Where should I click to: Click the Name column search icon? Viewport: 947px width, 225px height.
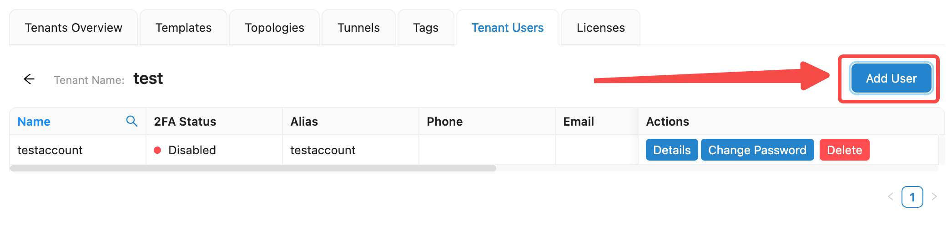[131, 121]
